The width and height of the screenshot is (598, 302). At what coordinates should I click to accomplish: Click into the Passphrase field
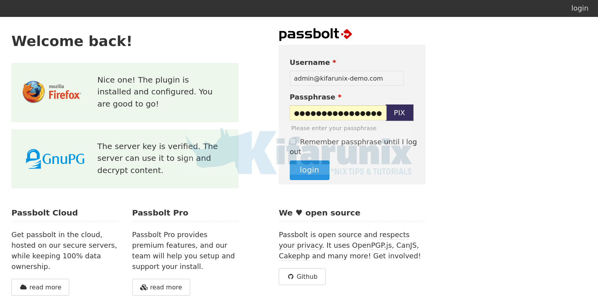(x=338, y=113)
